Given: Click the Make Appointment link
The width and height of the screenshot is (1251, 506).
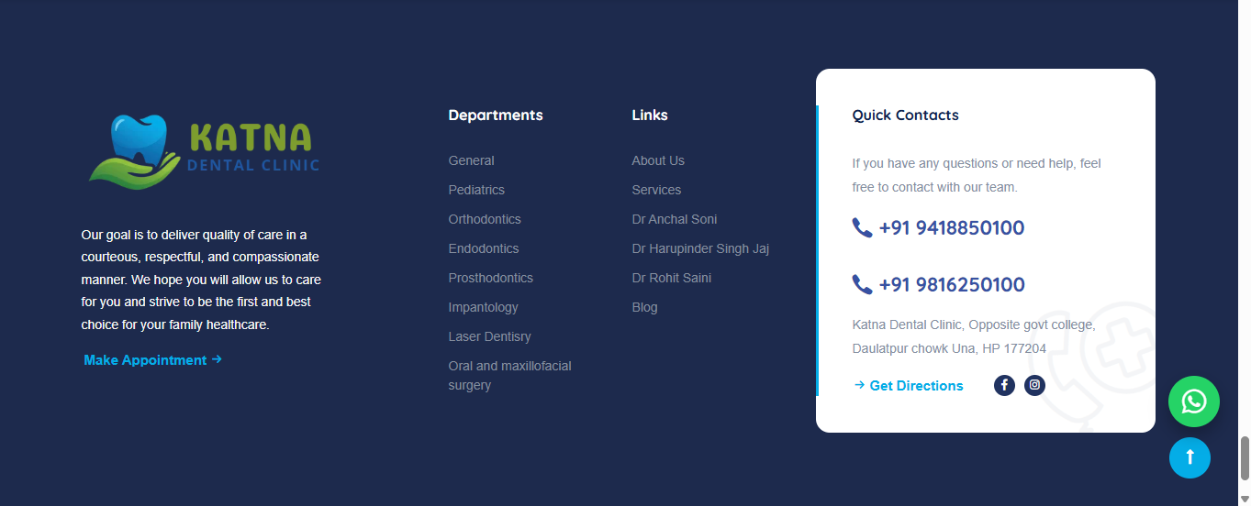Looking at the screenshot, I should pos(152,360).
